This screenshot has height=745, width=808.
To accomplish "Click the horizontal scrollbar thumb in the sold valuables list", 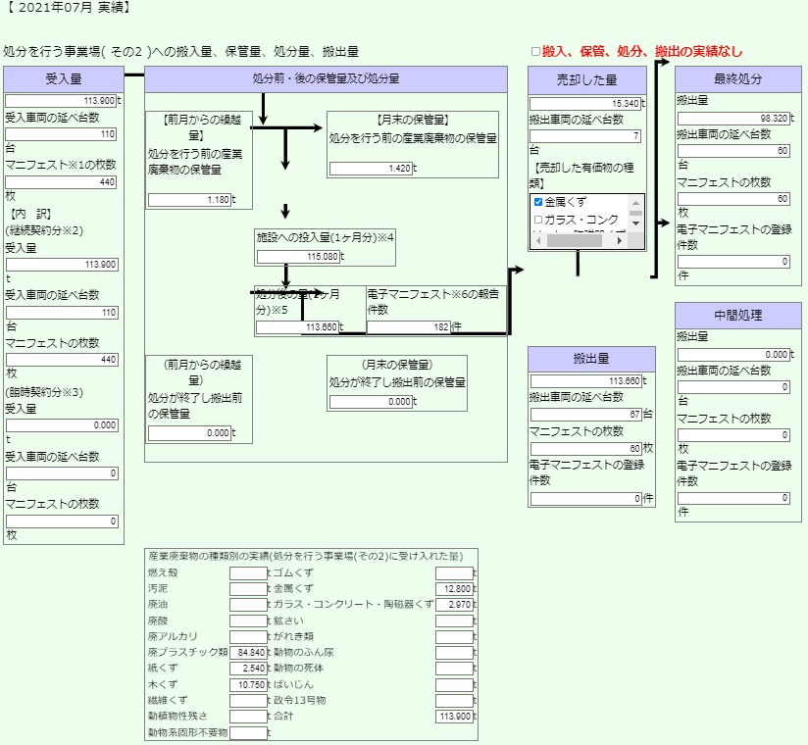I will [574, 240].
